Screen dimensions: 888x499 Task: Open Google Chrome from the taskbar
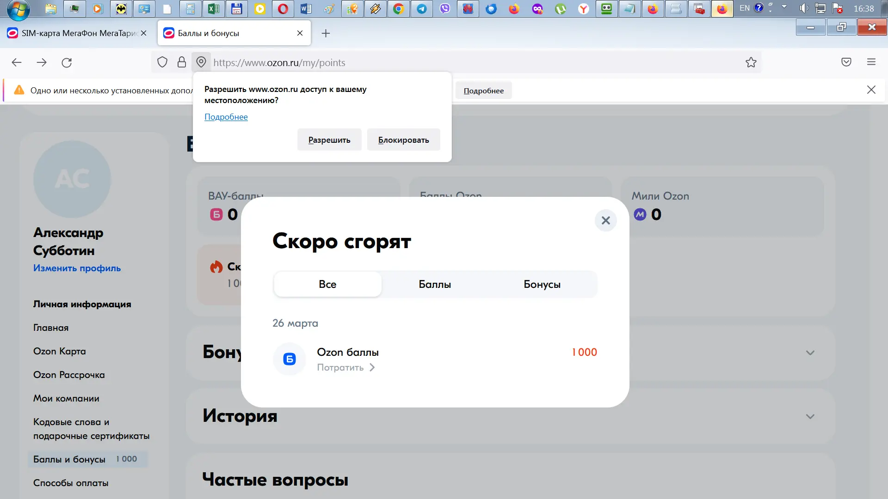click(398, 9)
